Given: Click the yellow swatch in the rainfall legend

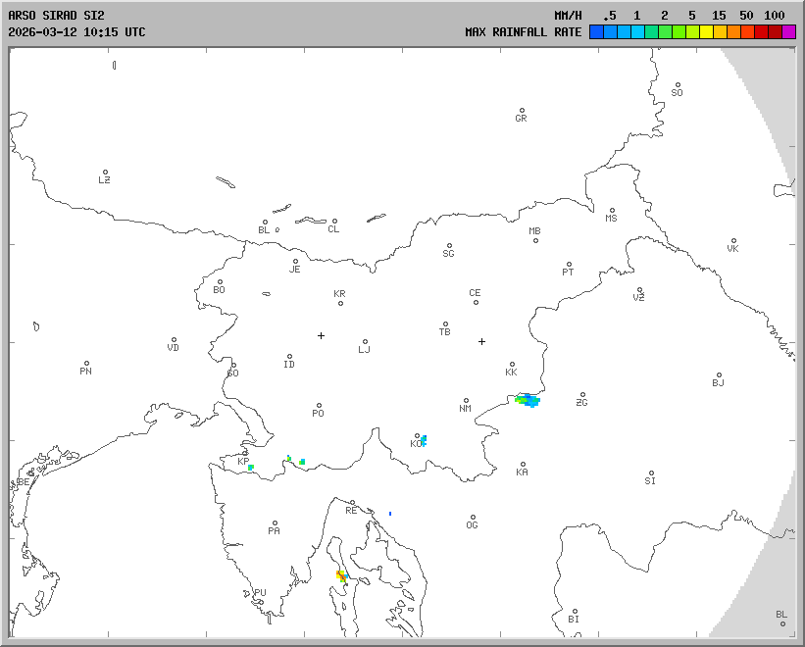Looking at the screenshot, I should tap(706, 31).
